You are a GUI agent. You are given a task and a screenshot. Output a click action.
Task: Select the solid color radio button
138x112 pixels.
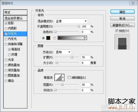[x=43, y=38]
